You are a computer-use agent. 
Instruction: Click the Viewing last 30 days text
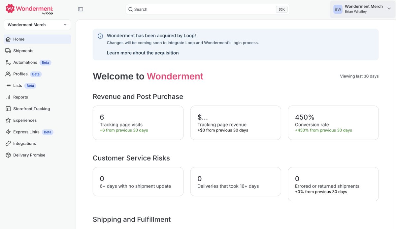359,76
